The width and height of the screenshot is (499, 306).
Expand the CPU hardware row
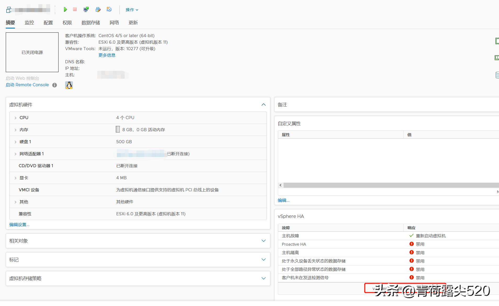tap(15, 118)
